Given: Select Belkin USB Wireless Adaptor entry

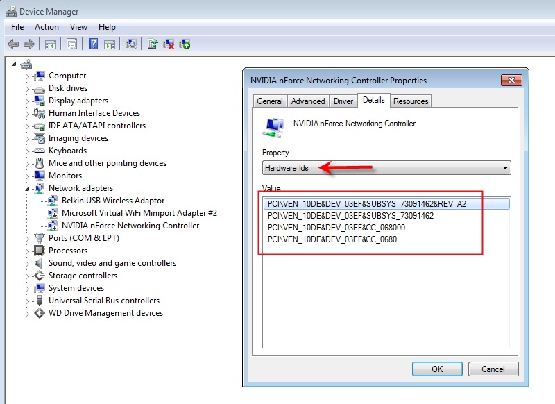Looking at the screenshot, I should (x=113, y=201).
